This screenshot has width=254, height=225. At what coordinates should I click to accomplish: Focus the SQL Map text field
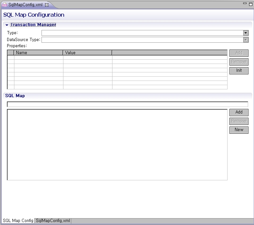pos(127,104)
